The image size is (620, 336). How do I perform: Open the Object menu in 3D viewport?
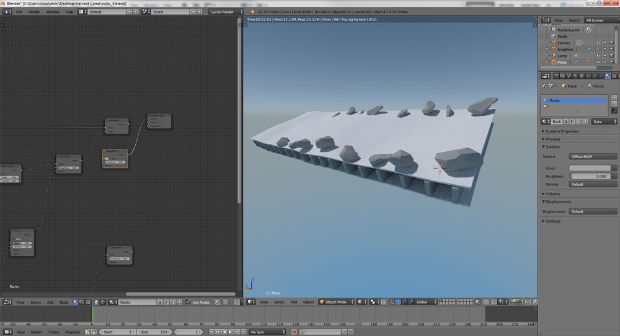[308, 302]
